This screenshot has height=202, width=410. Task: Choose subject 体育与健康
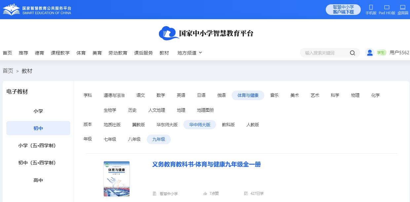[248, 95]
